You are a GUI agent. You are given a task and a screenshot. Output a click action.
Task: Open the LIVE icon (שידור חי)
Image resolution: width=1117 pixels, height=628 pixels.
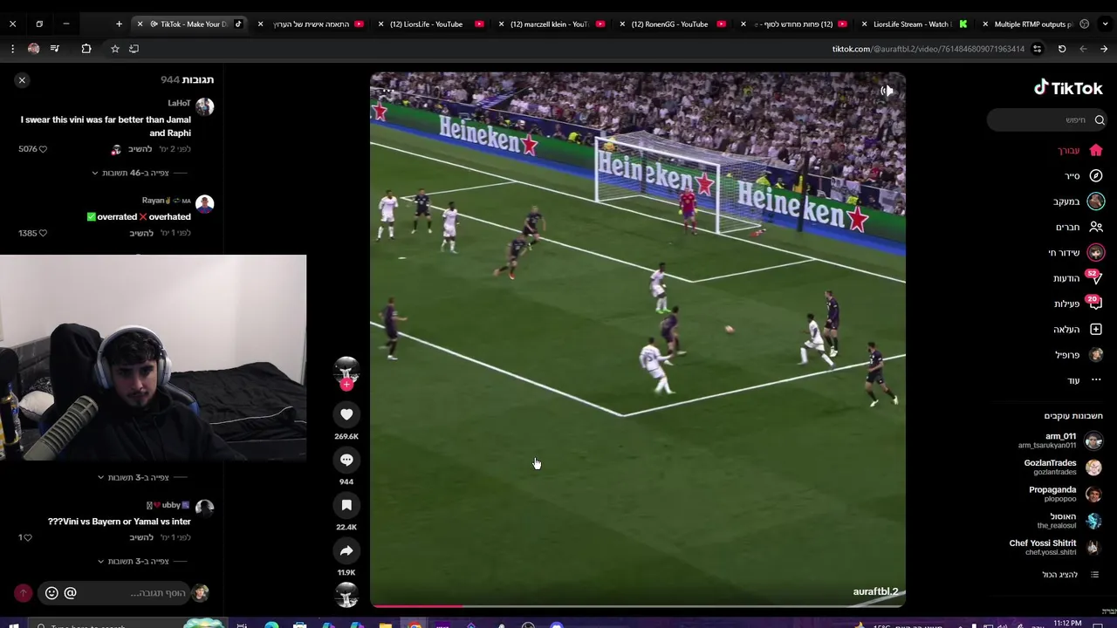(1096, 252)
